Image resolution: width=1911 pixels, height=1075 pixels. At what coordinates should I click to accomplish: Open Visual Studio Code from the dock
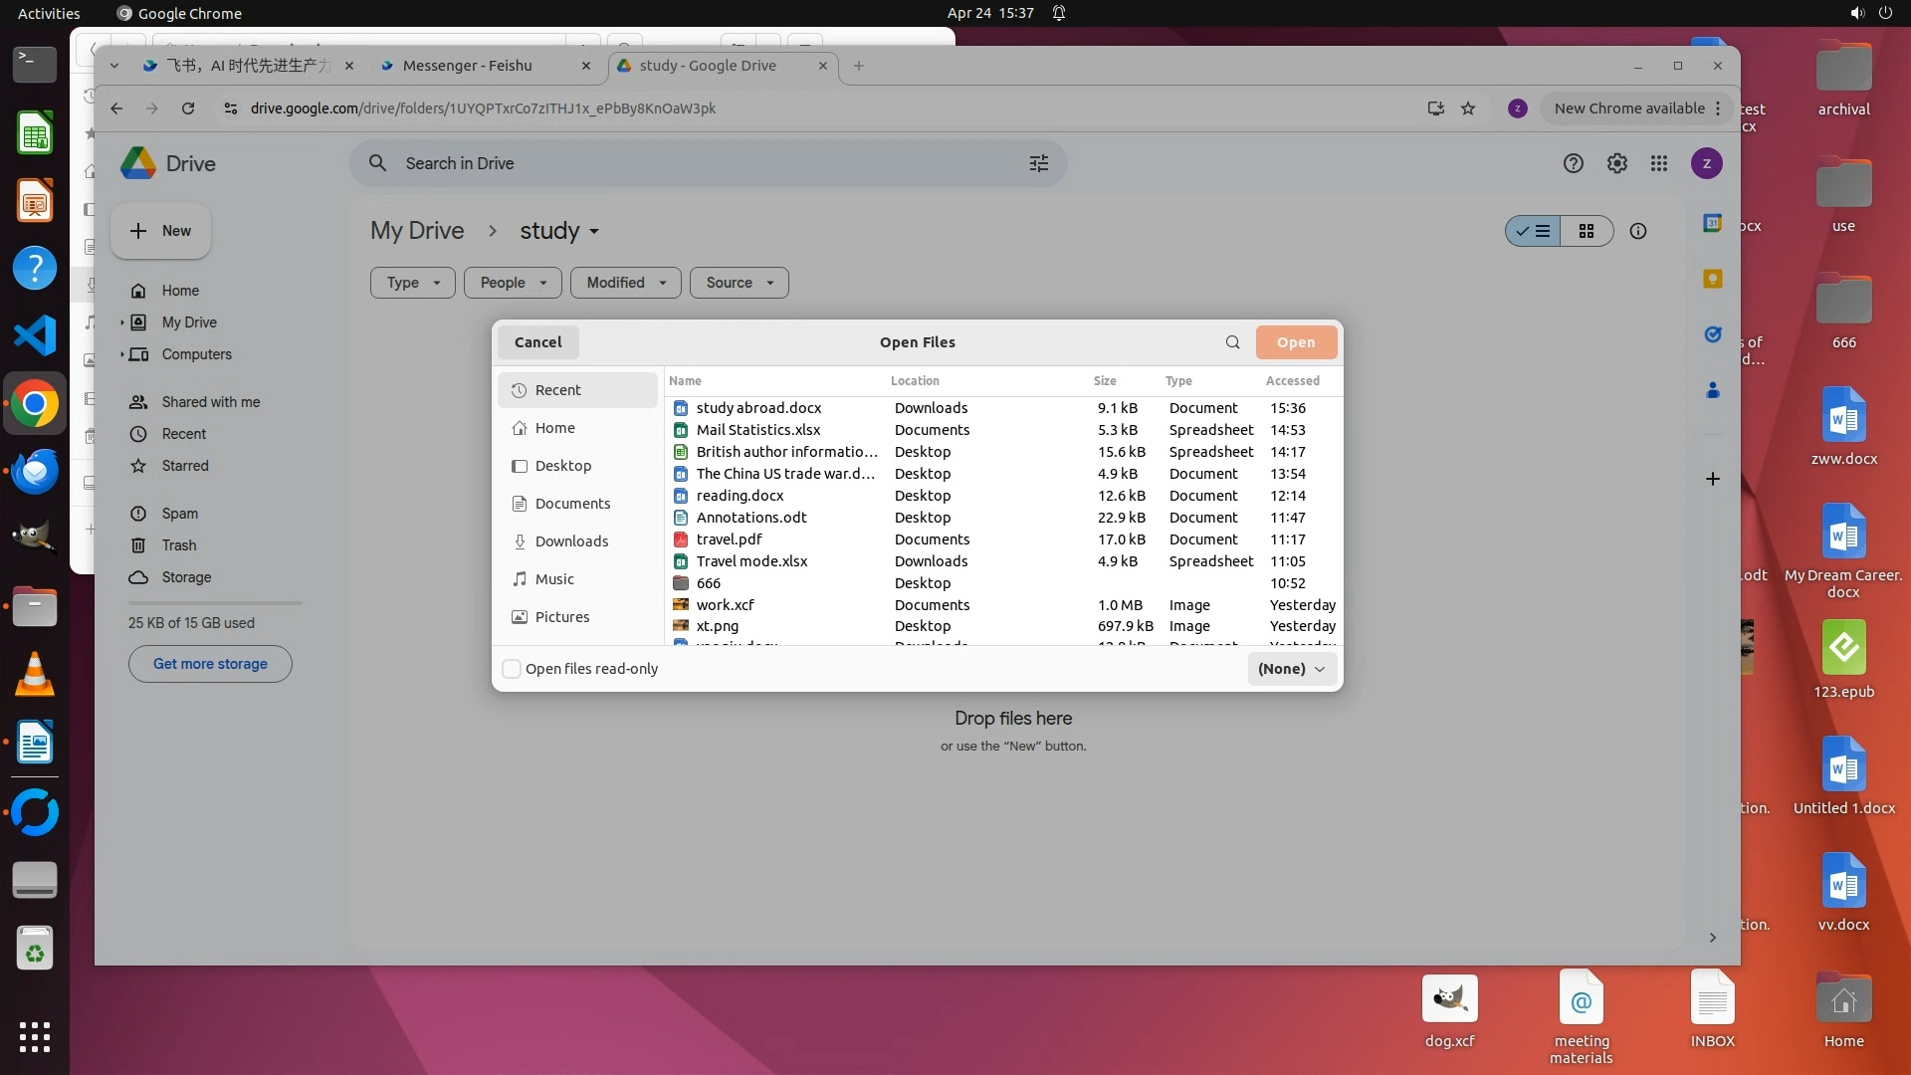[x=35, y=335]
